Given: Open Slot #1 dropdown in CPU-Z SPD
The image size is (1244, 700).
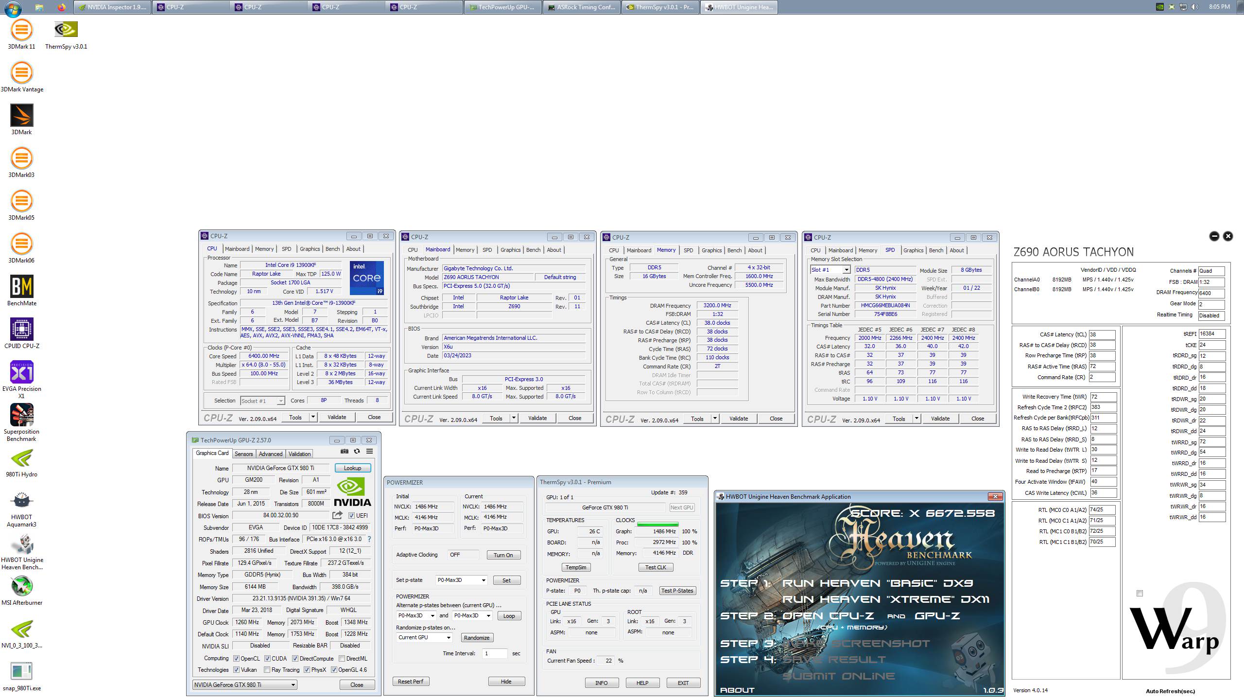Looking at the screenshot, I should coord(830,270).
